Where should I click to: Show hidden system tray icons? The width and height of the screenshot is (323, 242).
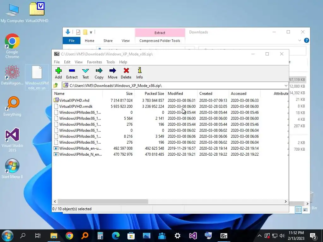pos(260,236)
